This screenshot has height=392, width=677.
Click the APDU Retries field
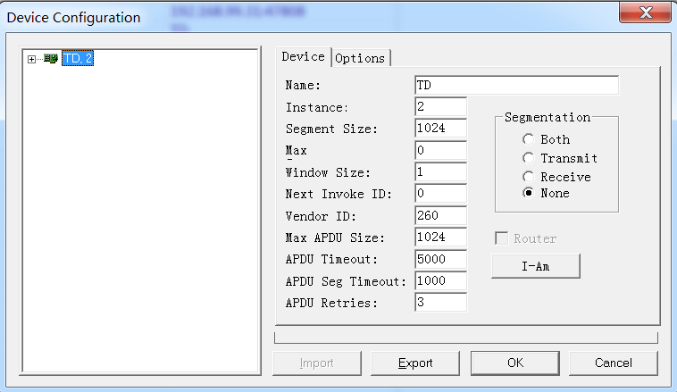tap(441, 302)
